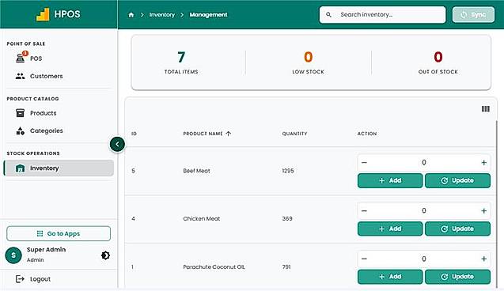Click the Management breadcrumb
This screenshot has height=291, width=504.
208,15
